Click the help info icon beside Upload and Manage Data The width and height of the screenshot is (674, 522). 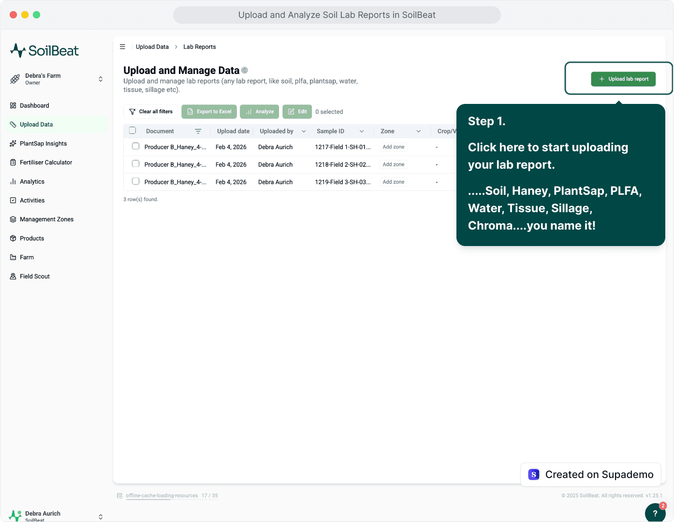[x=245, y=70]
